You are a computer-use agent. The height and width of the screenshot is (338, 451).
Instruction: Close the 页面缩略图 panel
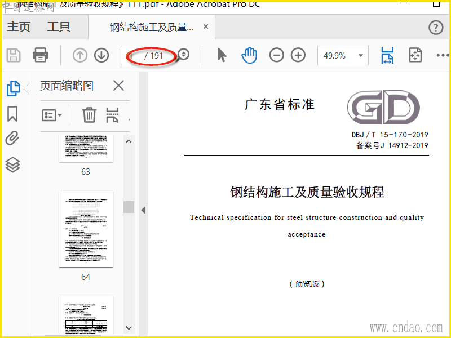point(118,86)
